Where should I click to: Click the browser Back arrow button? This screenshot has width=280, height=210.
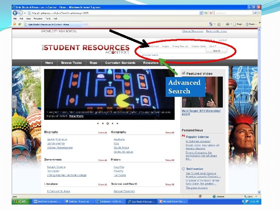pyautogui.click(x=15, y=13)
